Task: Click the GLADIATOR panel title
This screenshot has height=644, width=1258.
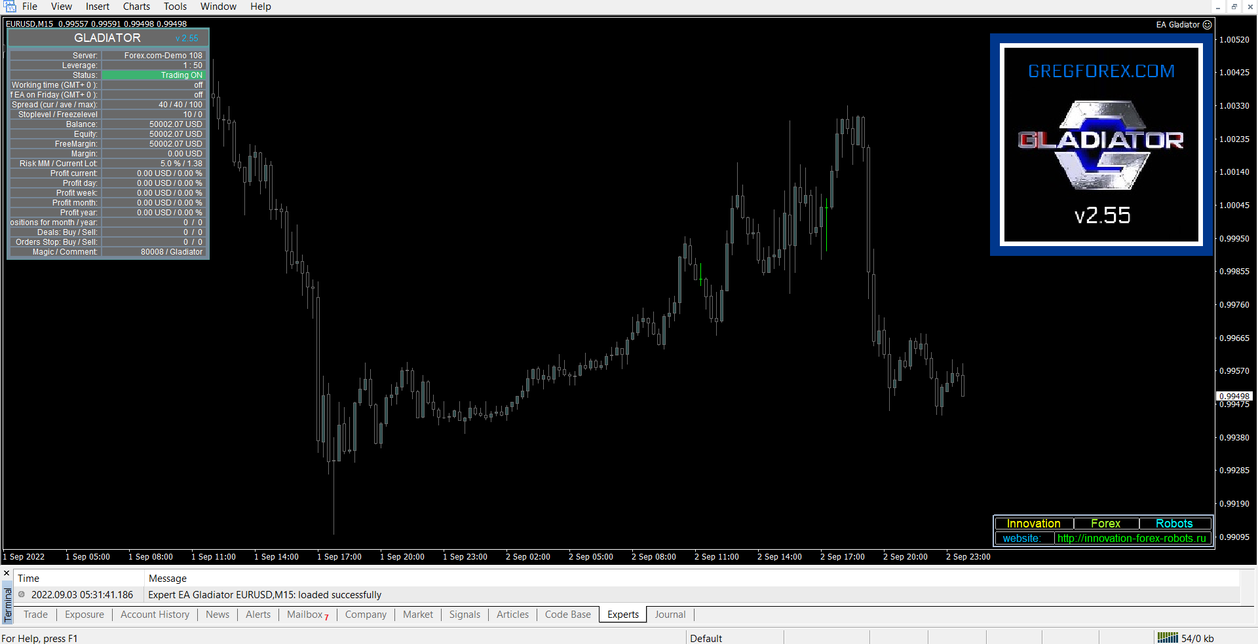Action: click(x=107, y=38)
